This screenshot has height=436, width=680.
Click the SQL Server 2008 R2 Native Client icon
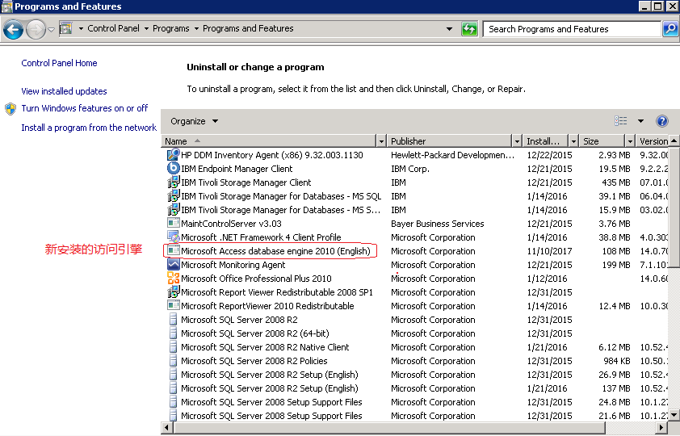[x=173, y=346]
